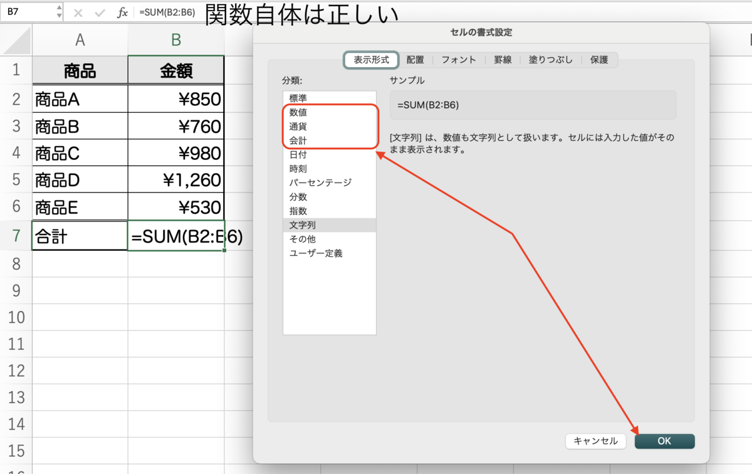The width and height of the screenshot is (752, 474).
Task: Click the X cancel icon beside formula bar
Action: point(78,11)
